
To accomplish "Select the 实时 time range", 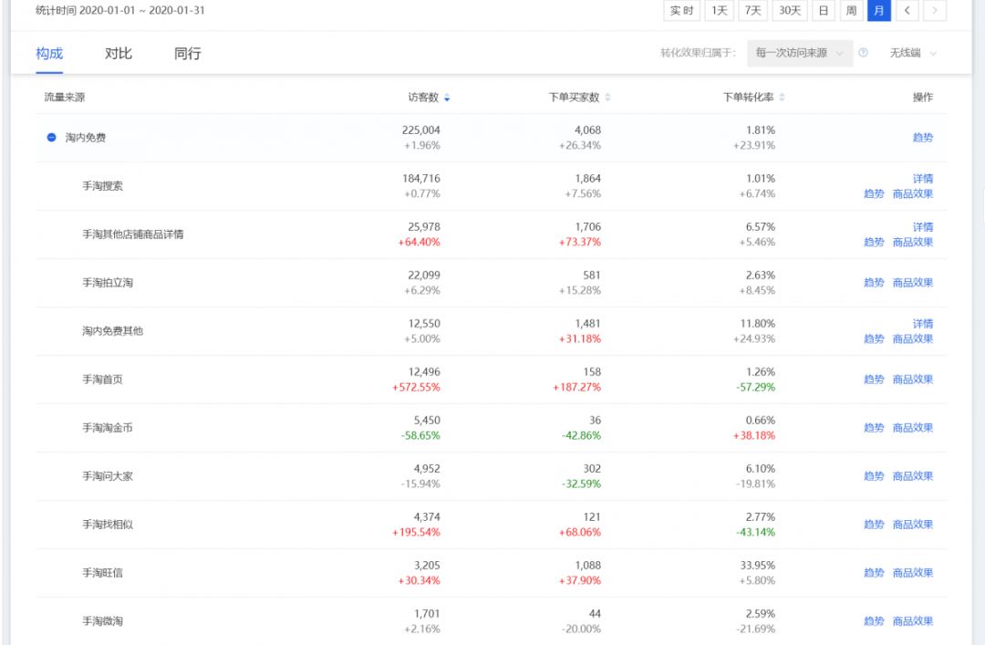I will 681,11.
